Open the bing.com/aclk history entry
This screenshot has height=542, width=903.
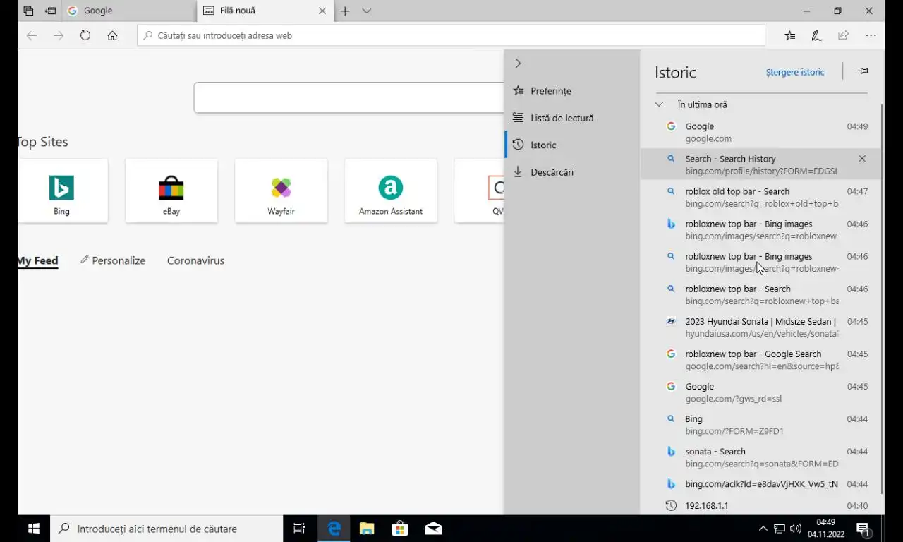point(760,484)
